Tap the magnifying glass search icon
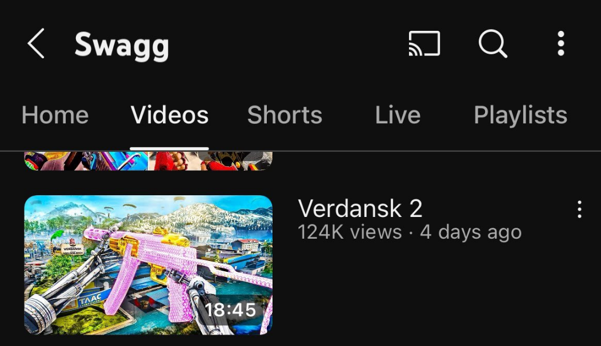This screenshot has width=601, height=346. (x=492, y=43)
